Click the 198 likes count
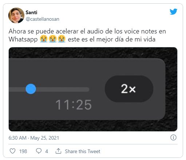 point(23,151)
